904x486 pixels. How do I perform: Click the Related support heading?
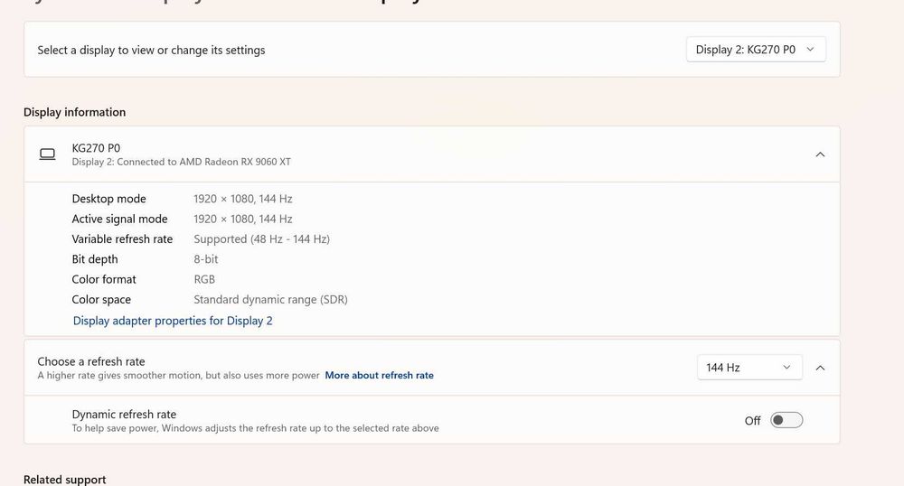click(64, 480)
